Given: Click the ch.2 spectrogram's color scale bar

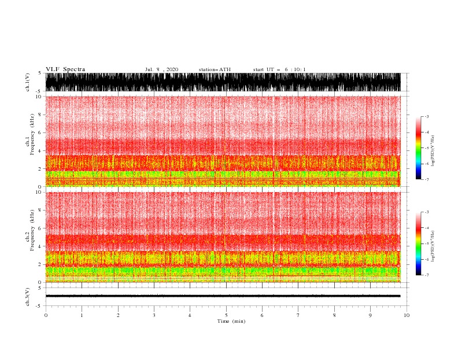Looking at the screenshot, I should click(418, 244).
